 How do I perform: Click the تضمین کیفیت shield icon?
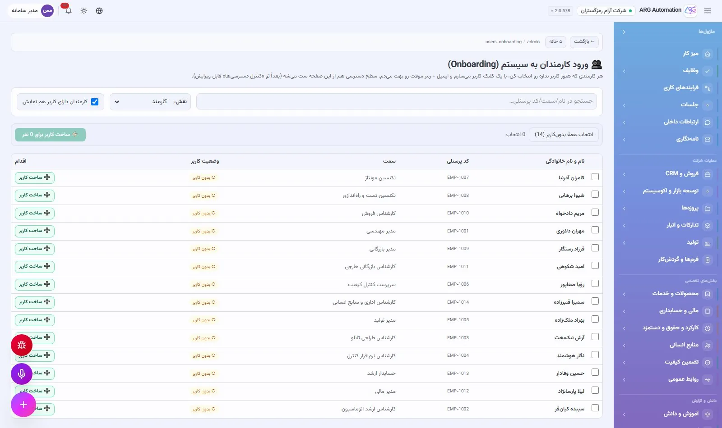[708, 363]
